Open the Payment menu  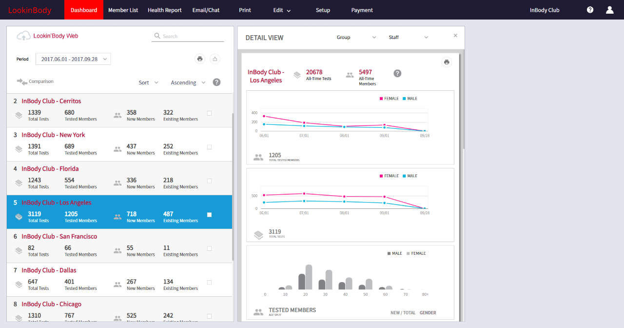coord(362,10)
